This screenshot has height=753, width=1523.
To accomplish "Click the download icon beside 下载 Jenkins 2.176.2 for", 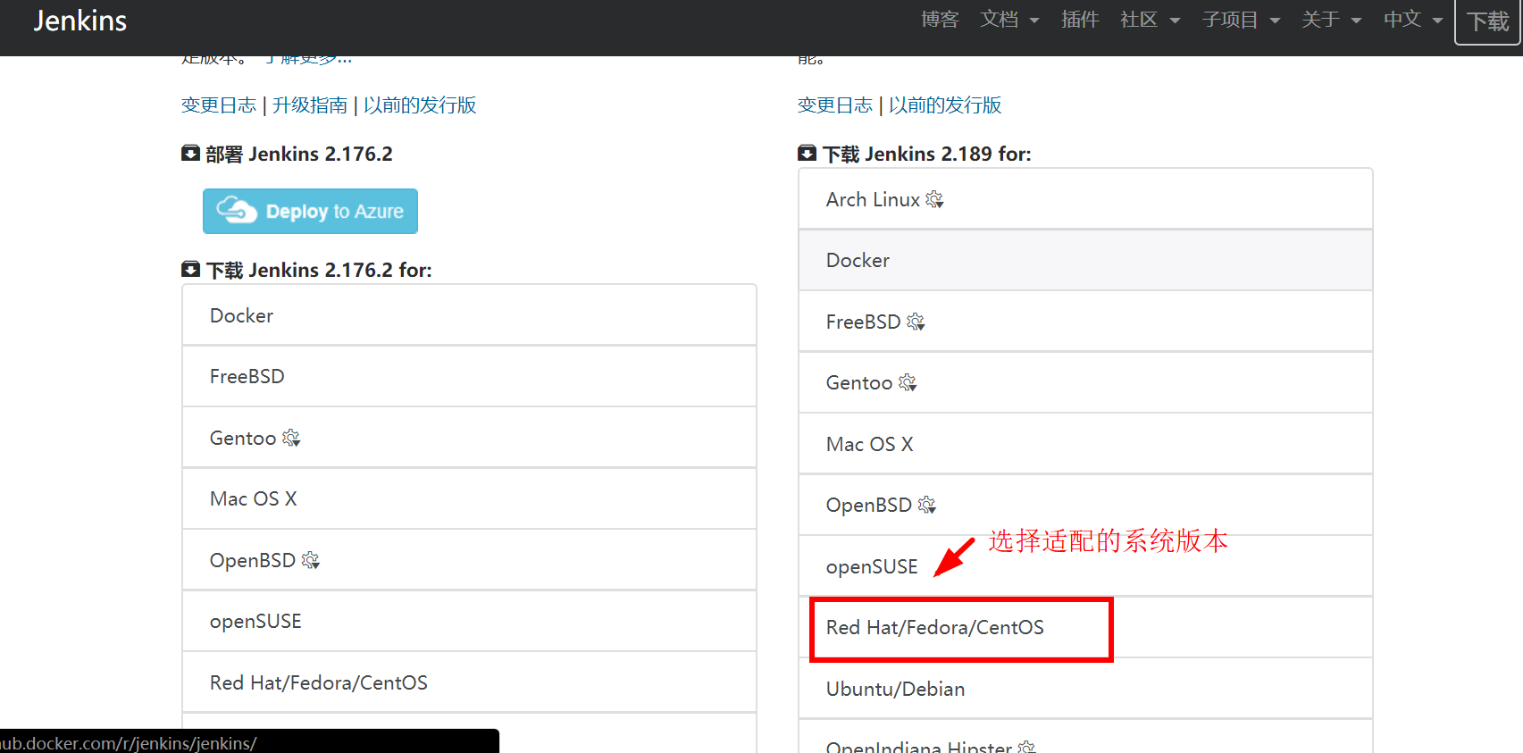I will pos(190,269).
